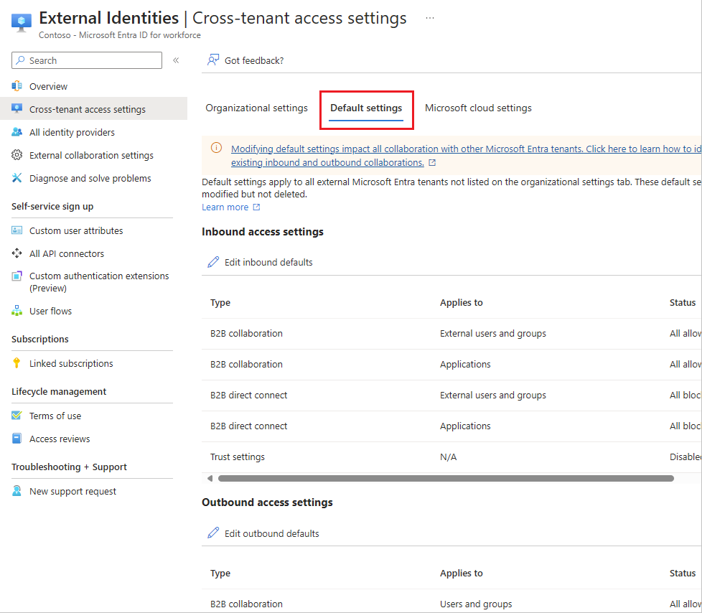Click the All API connectors icon
The height and width of the screenshot is (613, 702).
point(17,253)
